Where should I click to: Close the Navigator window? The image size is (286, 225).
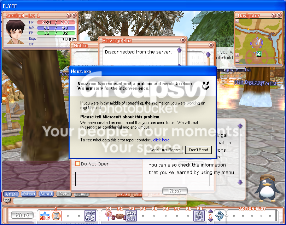point(279,15)
